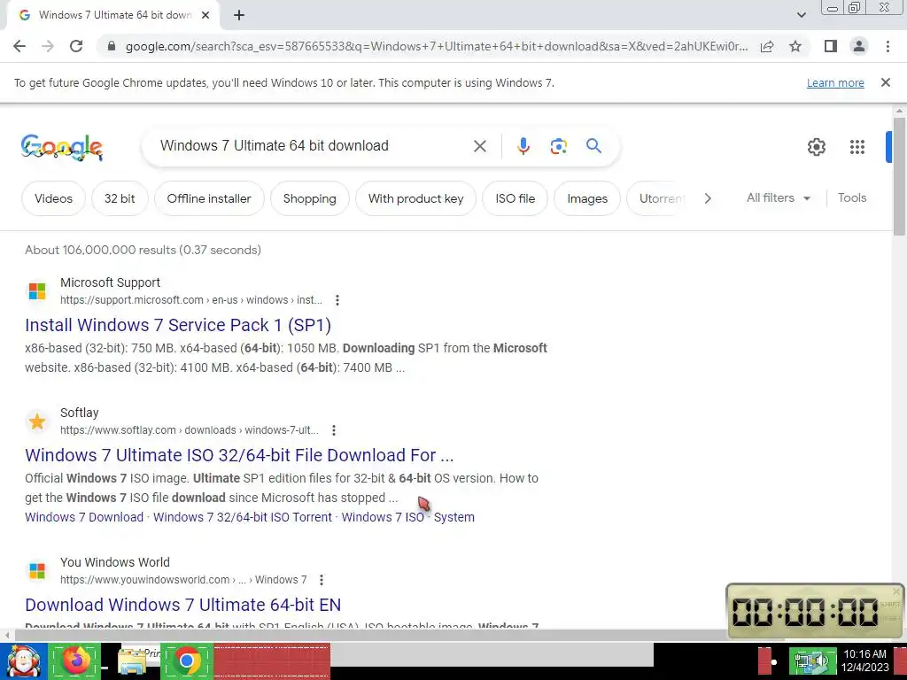This screenshot has height=680, width=907.
Task: Click the page vertical scrollbar thumb
Action: (899, 176)
